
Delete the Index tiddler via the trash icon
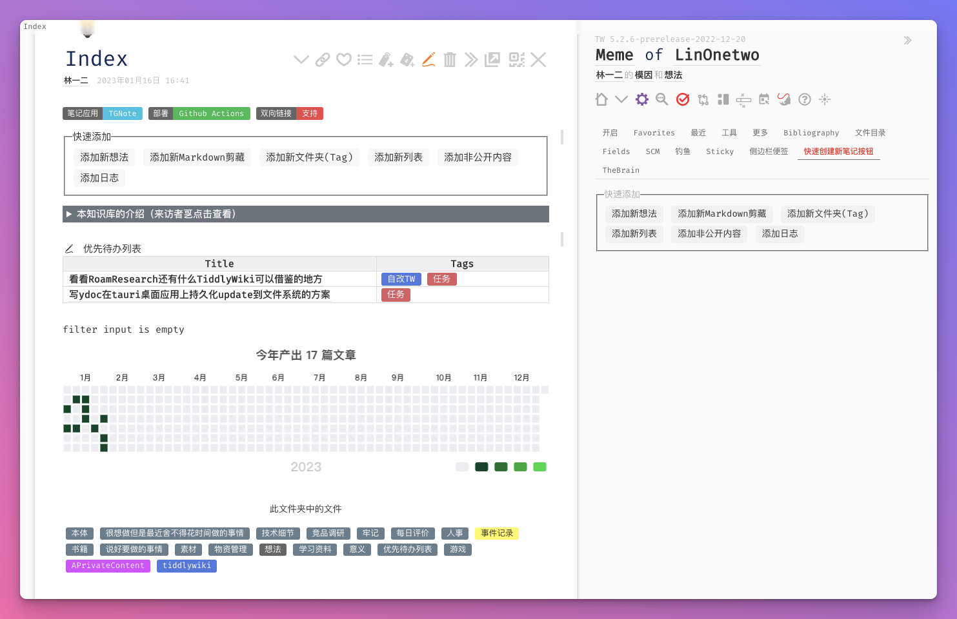tap(450, 59)
